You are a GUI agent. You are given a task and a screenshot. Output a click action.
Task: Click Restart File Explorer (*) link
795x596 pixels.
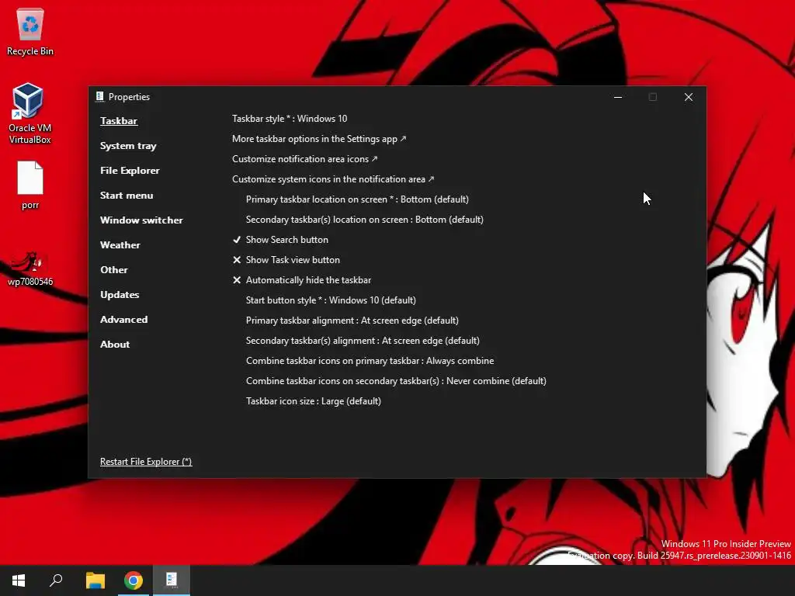click(x=146, y=462)
